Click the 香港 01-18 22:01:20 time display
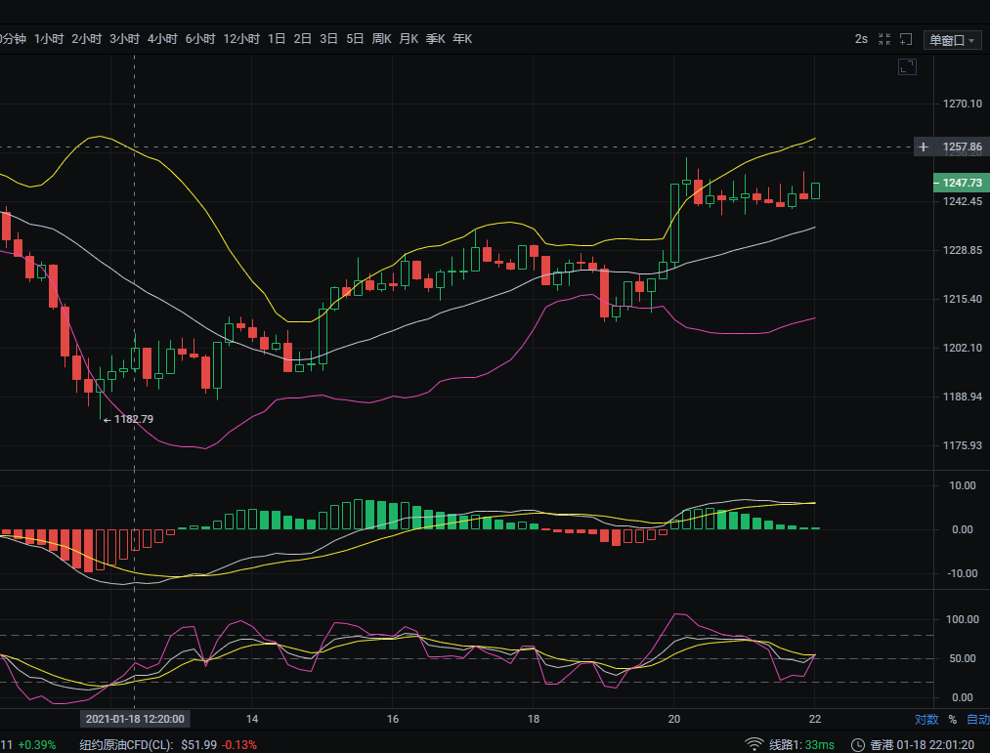 click(923, 745)
